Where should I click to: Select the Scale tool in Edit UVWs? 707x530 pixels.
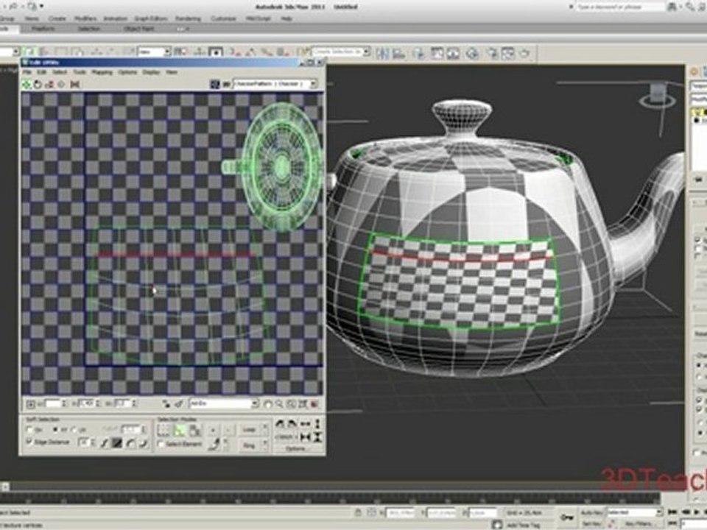(49, 84)
